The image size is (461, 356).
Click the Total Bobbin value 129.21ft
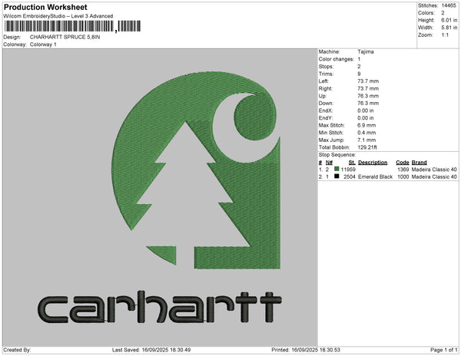pos(367,147)
